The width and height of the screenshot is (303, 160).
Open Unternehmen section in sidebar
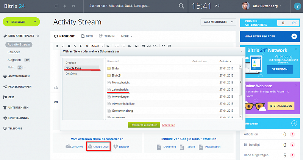[x=18, y=108]
